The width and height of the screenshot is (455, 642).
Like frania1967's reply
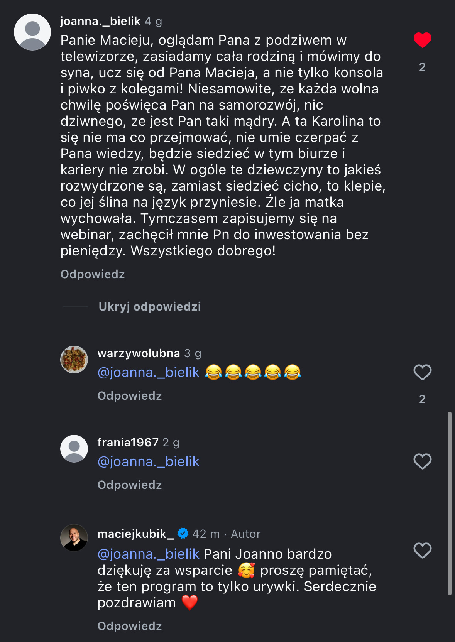(422, 461)
